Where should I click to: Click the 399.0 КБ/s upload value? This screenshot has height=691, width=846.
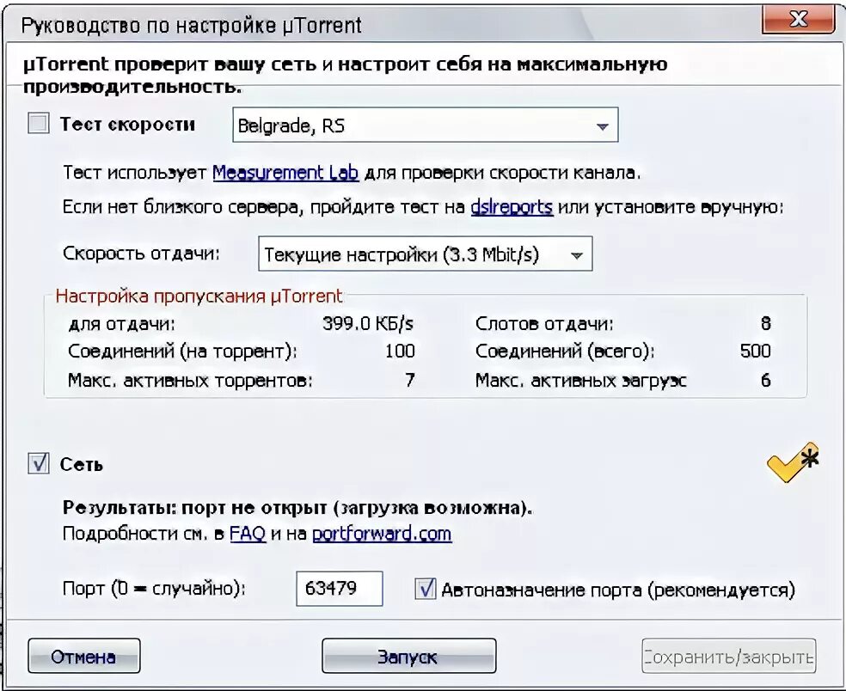[368, 324]
